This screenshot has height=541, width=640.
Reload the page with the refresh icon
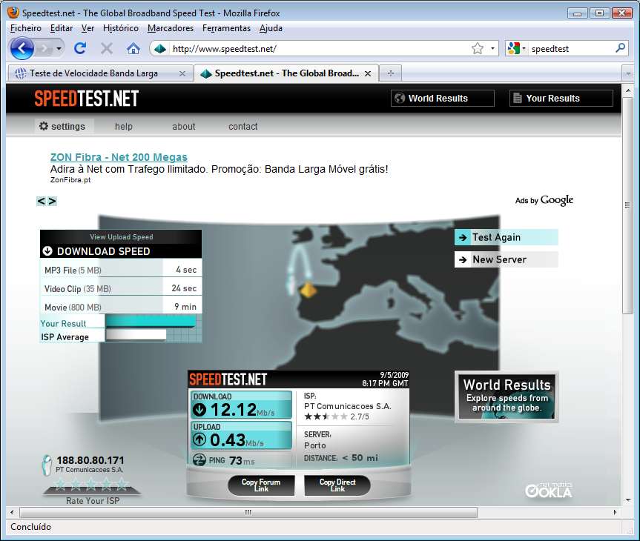(x=80, y=49)
